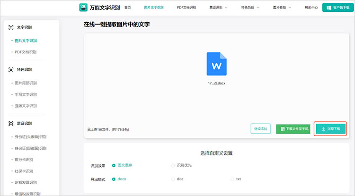Go to 首页 in the top navigation
Viewport: 355px width, 196px height.
tap(128, 8)
